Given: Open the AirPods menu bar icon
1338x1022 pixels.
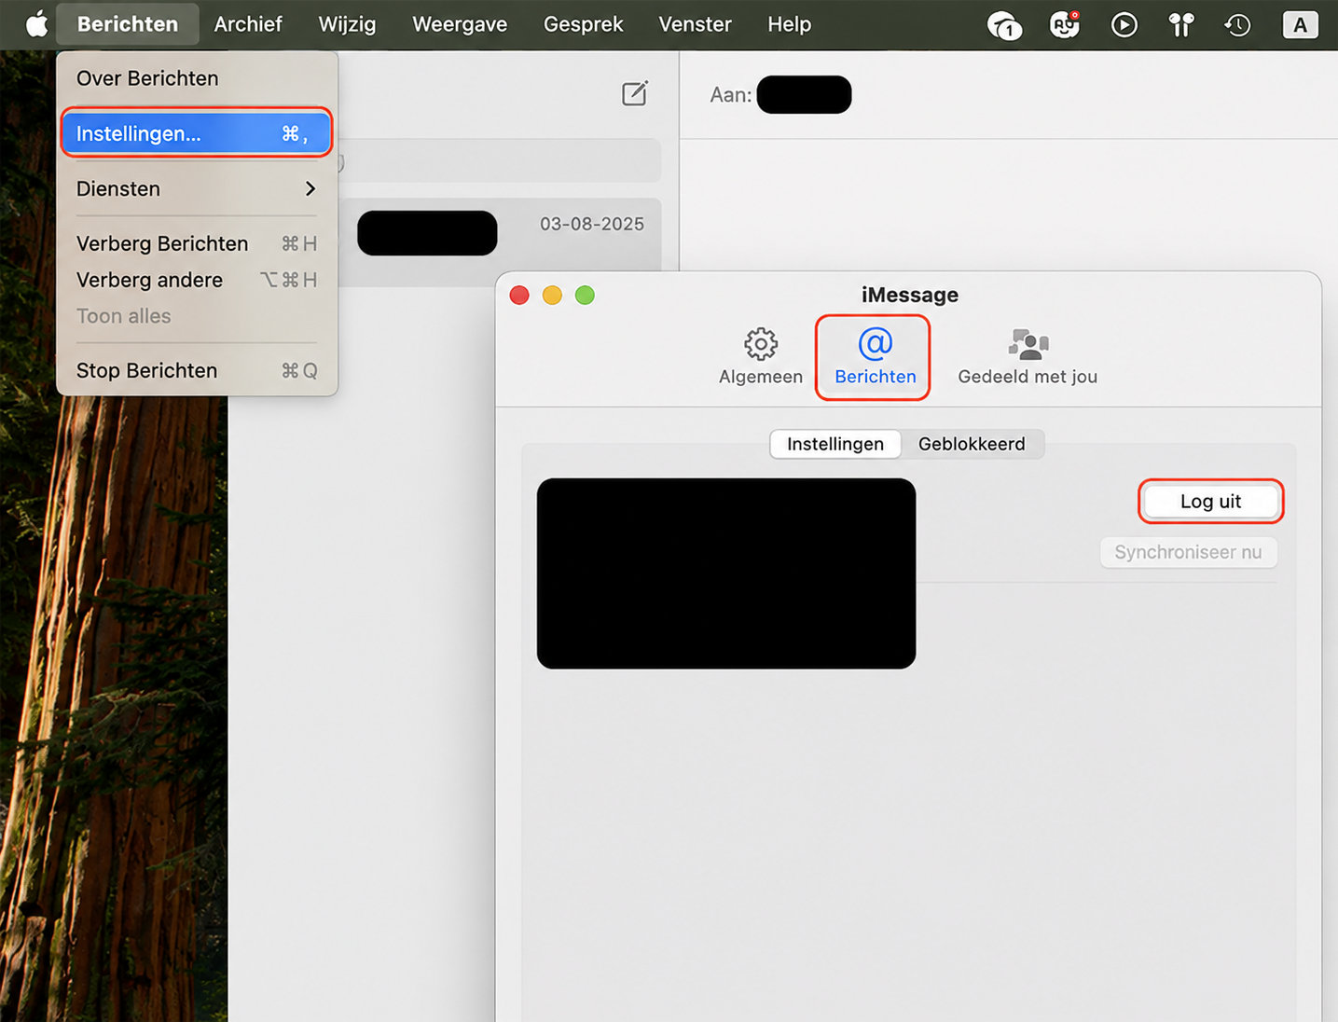Looking at the screenshot, I should pyautogui.click(x=1181, y=25).
